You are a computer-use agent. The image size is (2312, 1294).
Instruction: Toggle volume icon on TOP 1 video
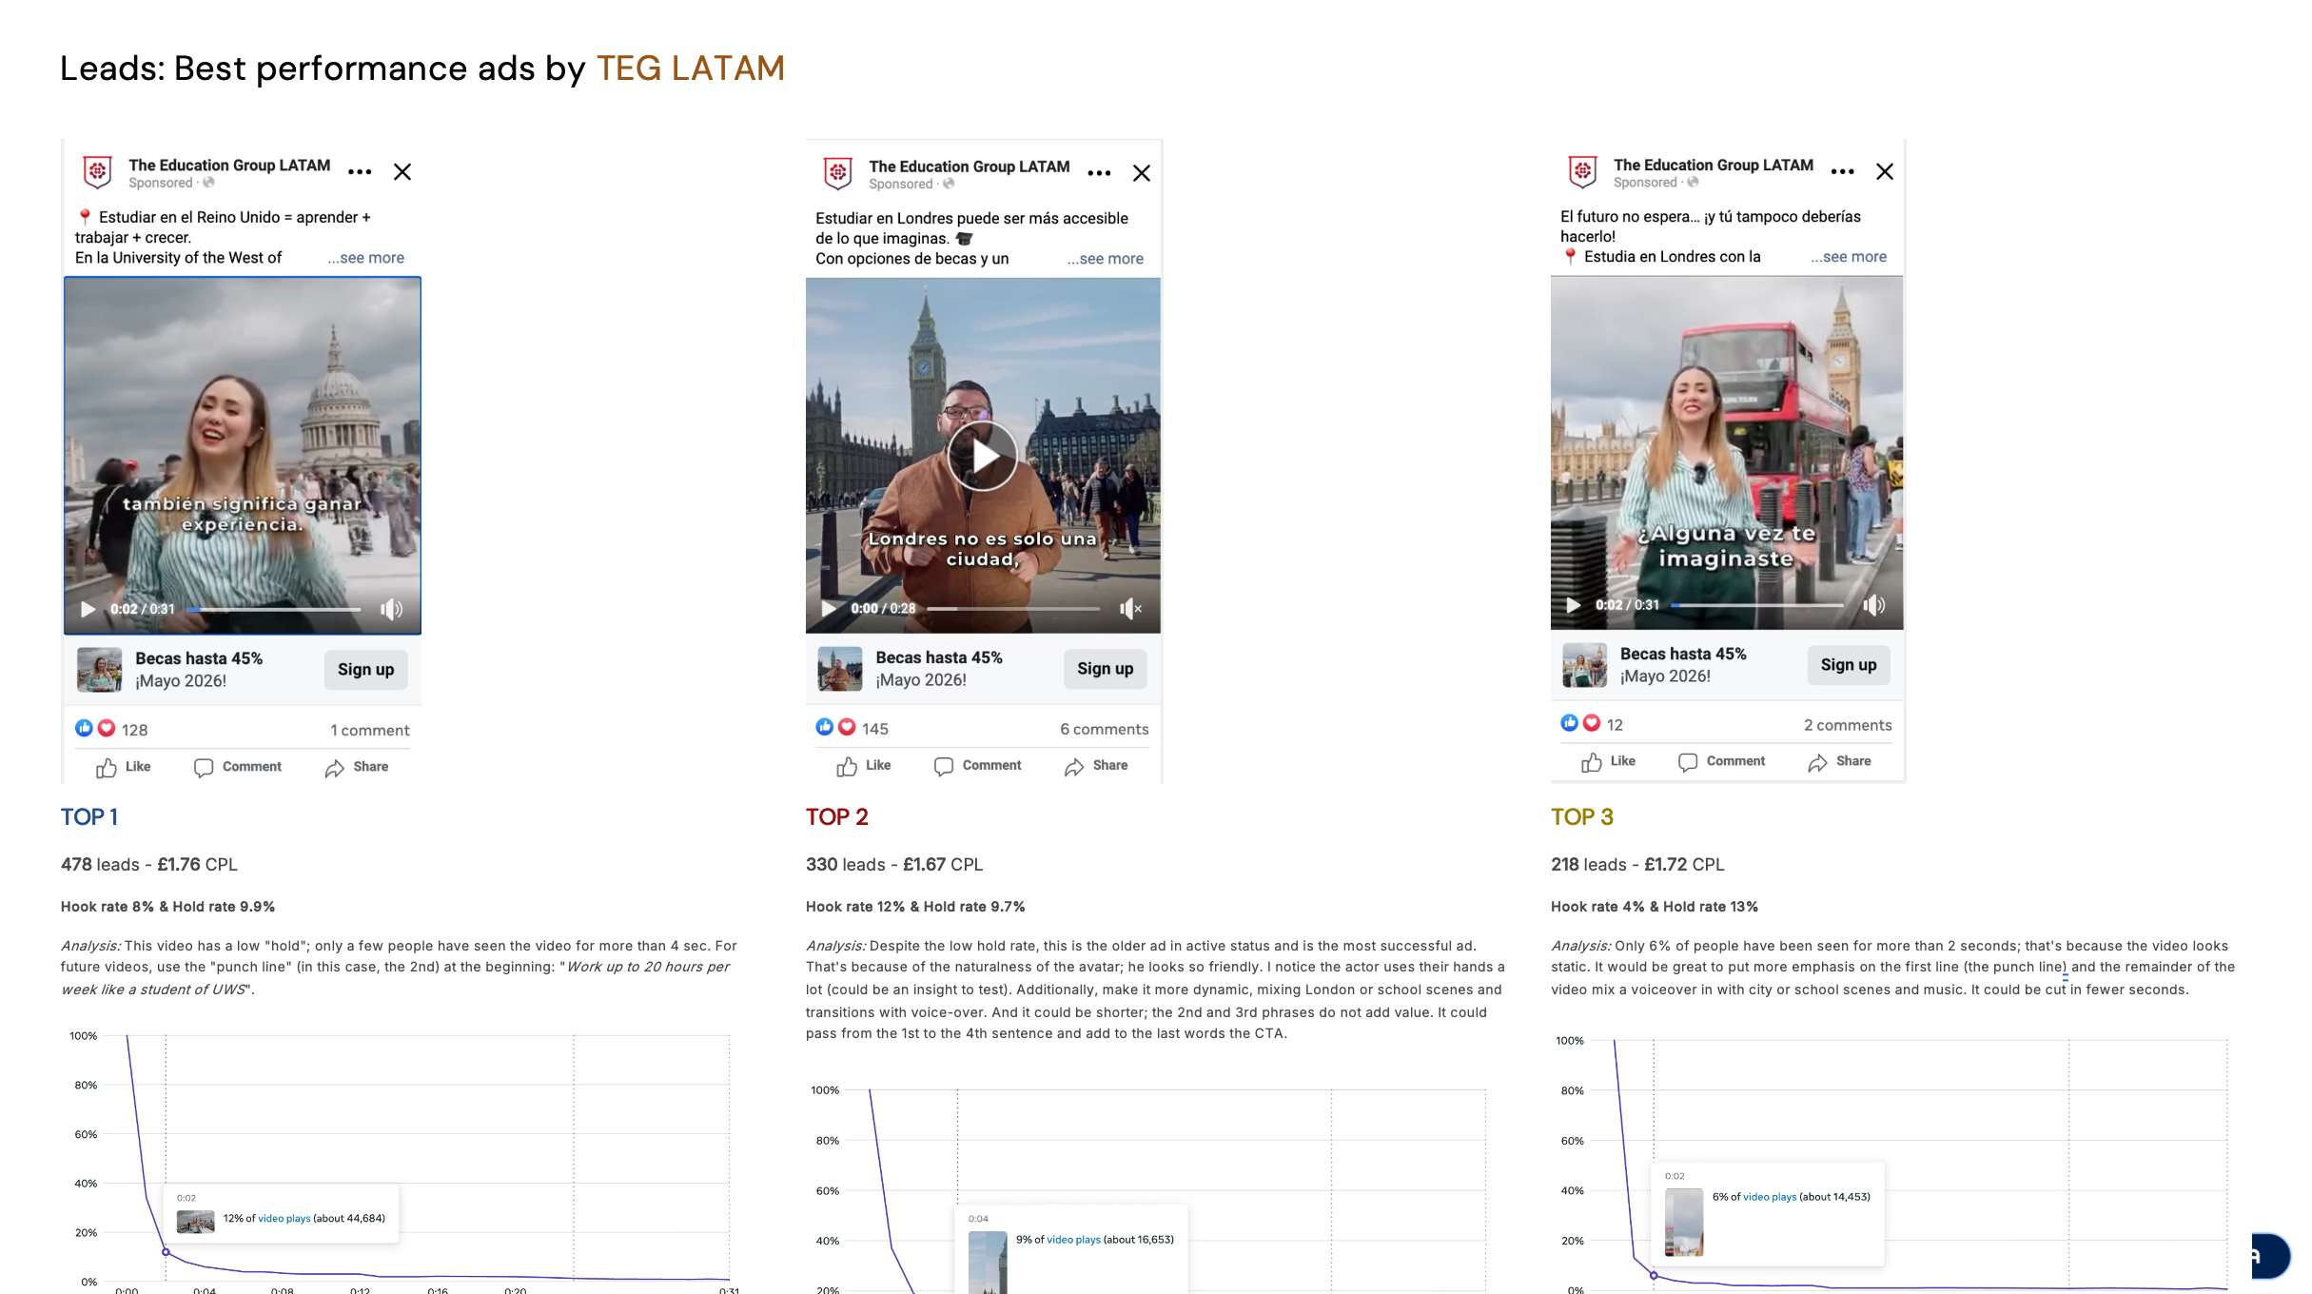point(392,609)
